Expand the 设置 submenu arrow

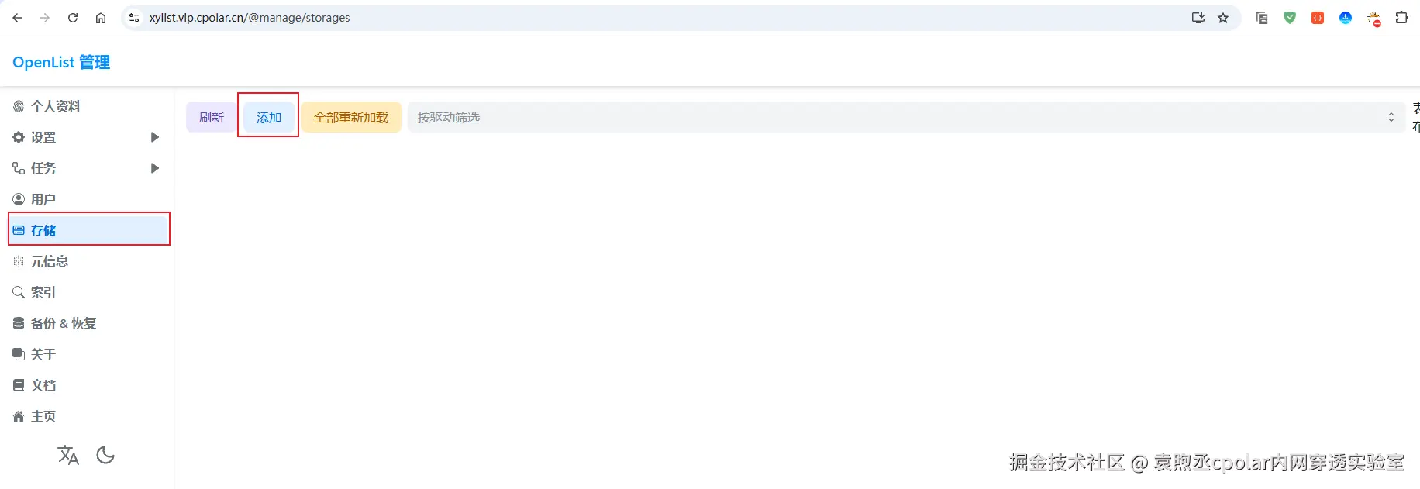point(155,137)
